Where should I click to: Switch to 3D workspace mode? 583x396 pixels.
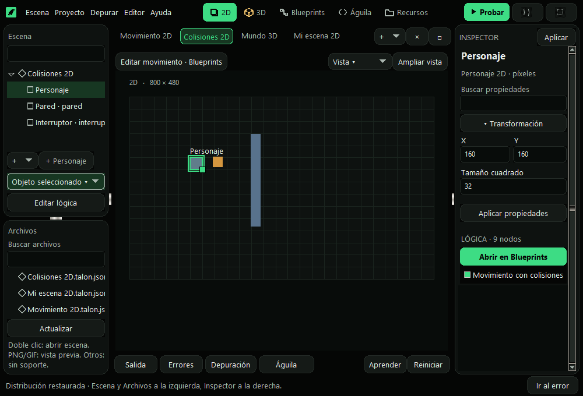tap(255, 12)
